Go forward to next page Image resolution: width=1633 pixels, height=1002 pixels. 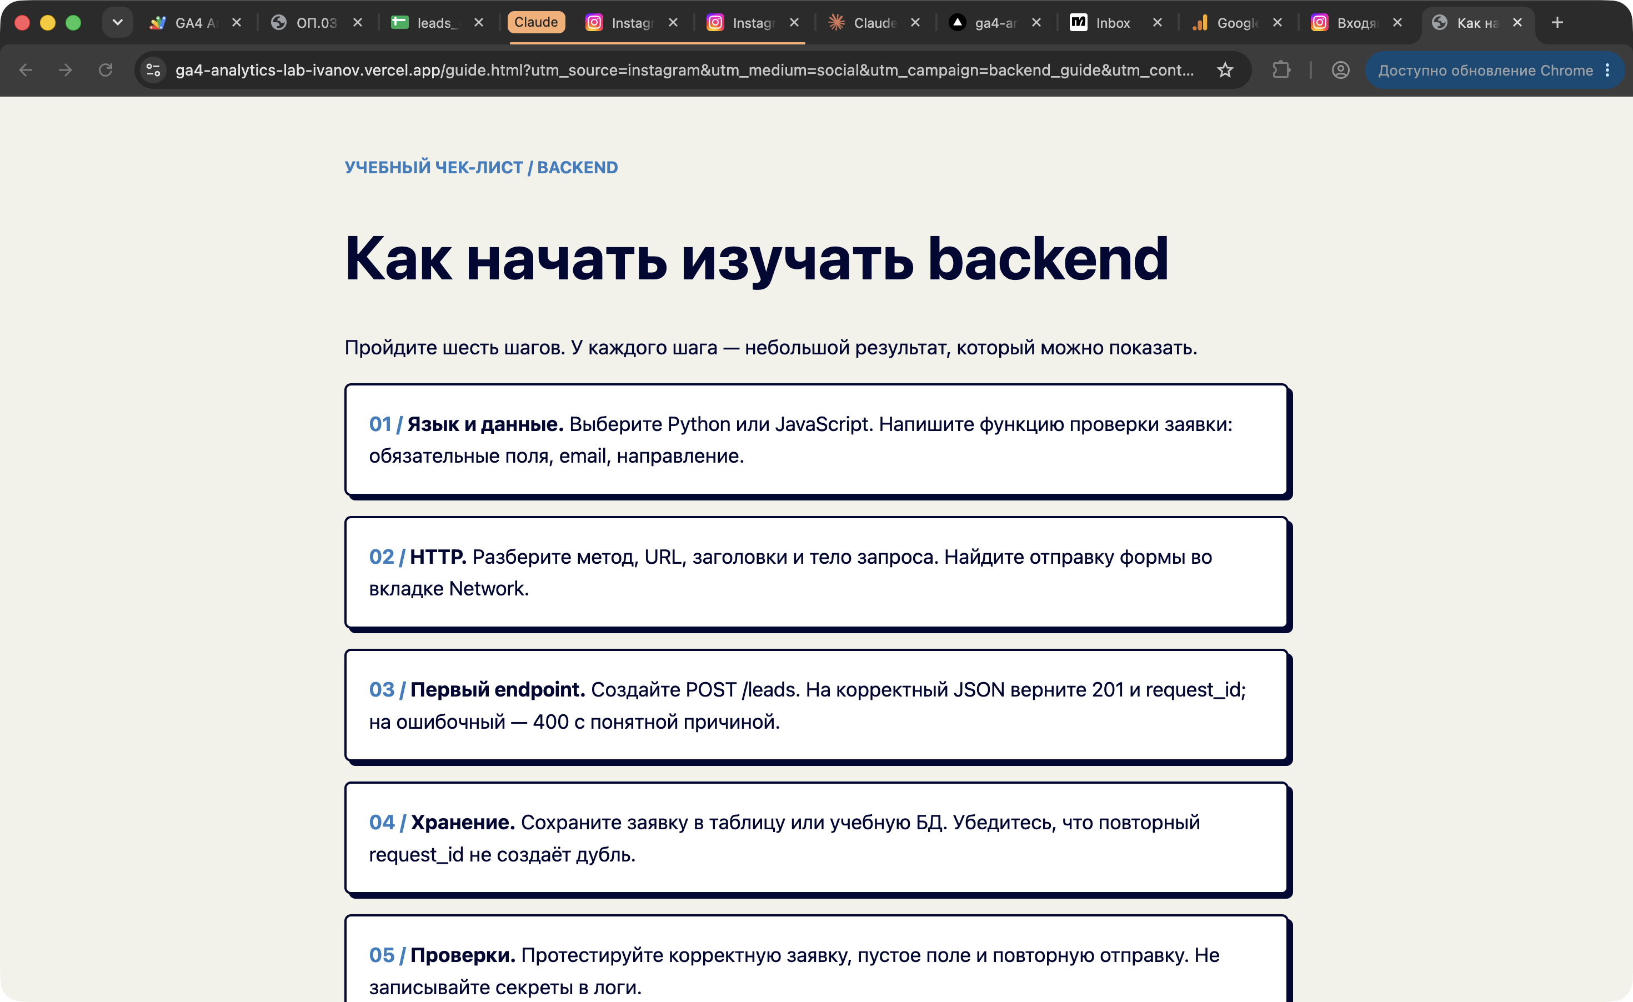[x=65, y=69]
